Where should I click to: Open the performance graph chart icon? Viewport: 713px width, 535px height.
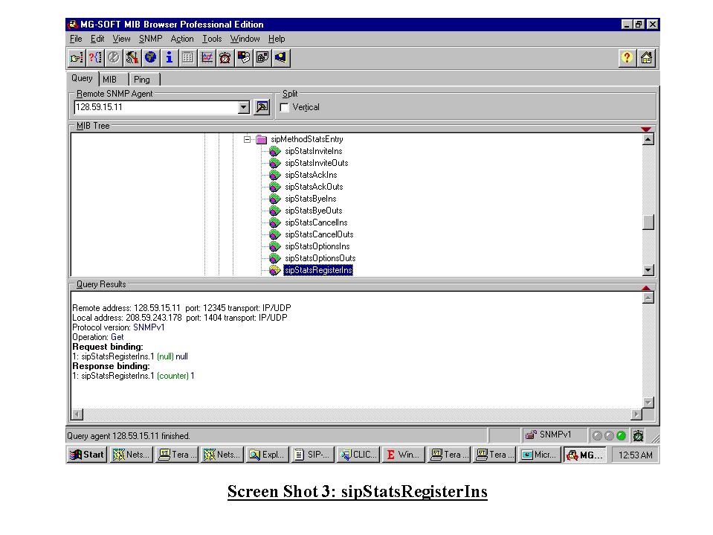pyautogui.click(x=207, y=57)
